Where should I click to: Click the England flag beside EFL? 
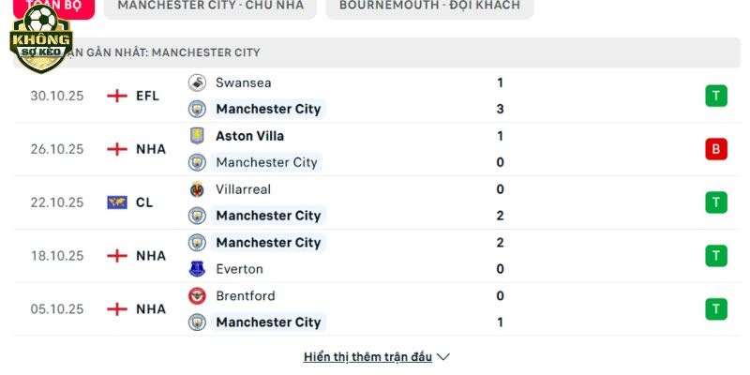(x=117, y=96)
